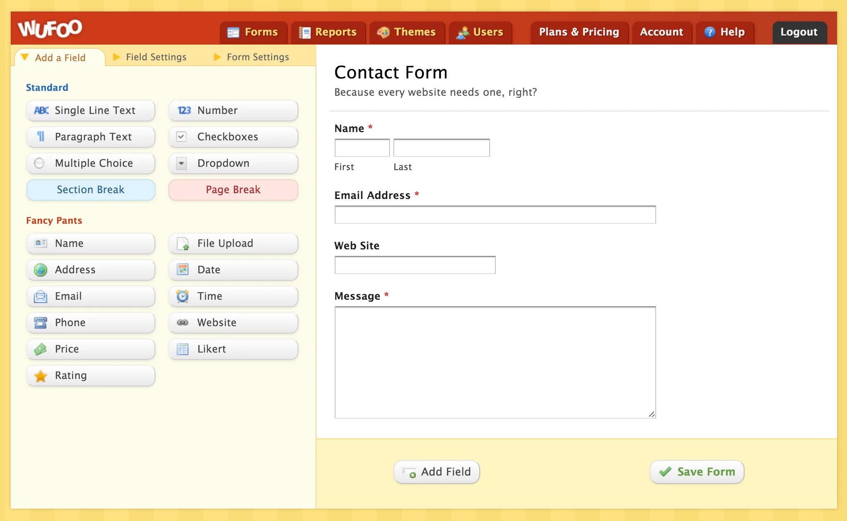Click the Save Form button

(x=697, y=472)
